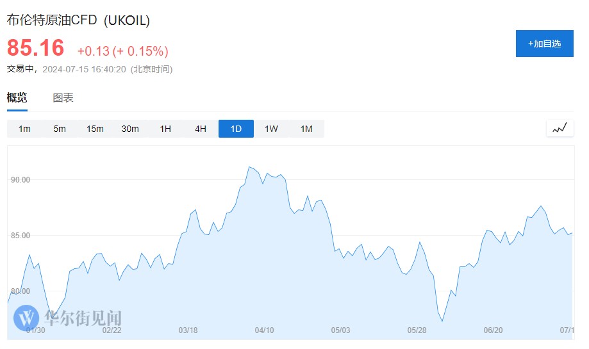Pick the 4H interval button
The image size is (589, 349).
[201, 129]
